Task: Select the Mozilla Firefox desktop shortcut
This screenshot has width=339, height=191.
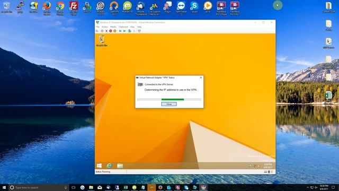Action: coord(47,8)
